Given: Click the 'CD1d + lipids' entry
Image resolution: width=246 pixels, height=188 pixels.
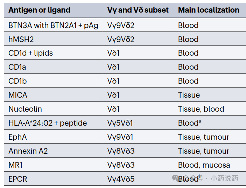Looking at the screenshot, I should tap(30, 53).
